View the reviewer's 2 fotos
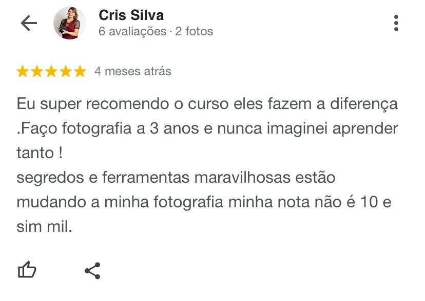The image size is (425, 301). [x=194, y=31]
